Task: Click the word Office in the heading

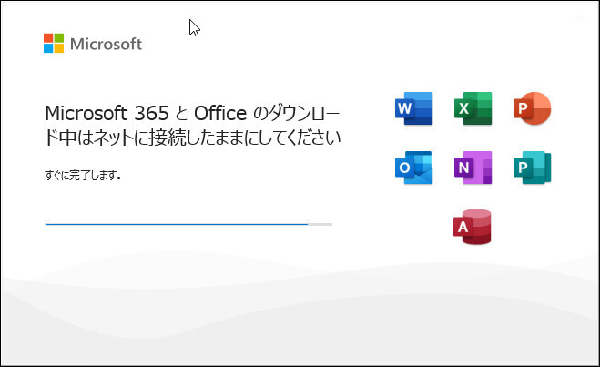Action: (220, 113)
